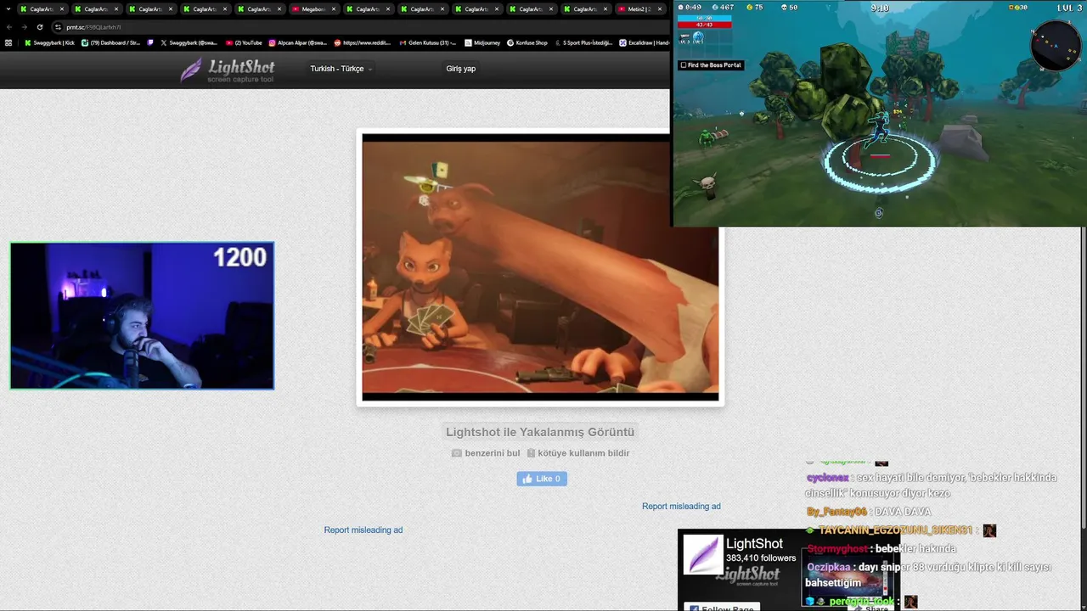
Task: Click the Giriş yap login link
Action: pyautogui.click(x=460, y=69)
